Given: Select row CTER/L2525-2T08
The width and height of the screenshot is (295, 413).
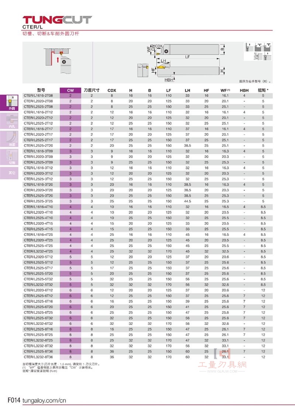Looking at the screenshot, I should point(147,107).
